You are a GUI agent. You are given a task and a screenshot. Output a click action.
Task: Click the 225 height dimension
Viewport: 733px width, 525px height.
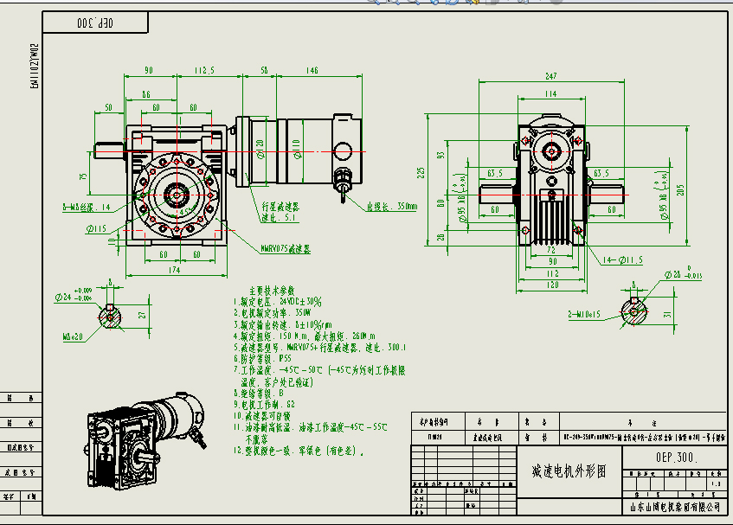[421, 173]
